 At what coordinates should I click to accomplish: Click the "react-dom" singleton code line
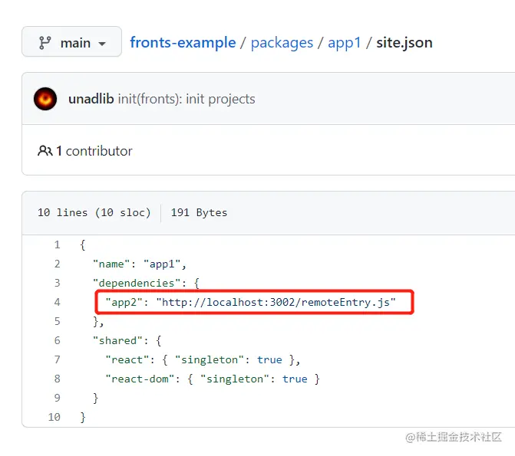point(213,379)
